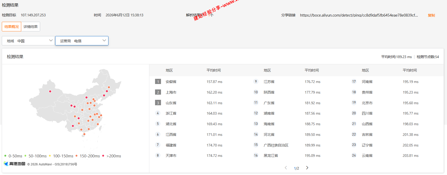Toggle the 100-150ms legend entry
The image size is (447, 175).
coord(61,156)
